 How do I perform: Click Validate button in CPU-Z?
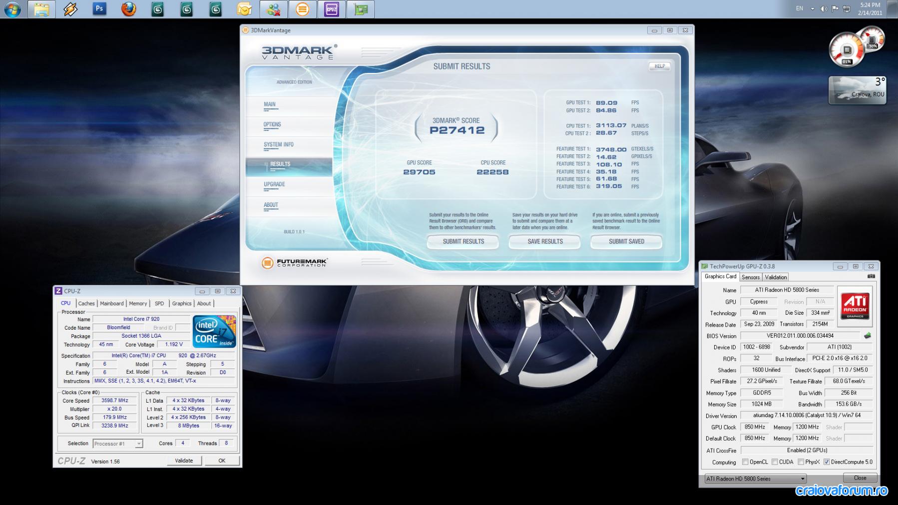[x=184, y=461]
